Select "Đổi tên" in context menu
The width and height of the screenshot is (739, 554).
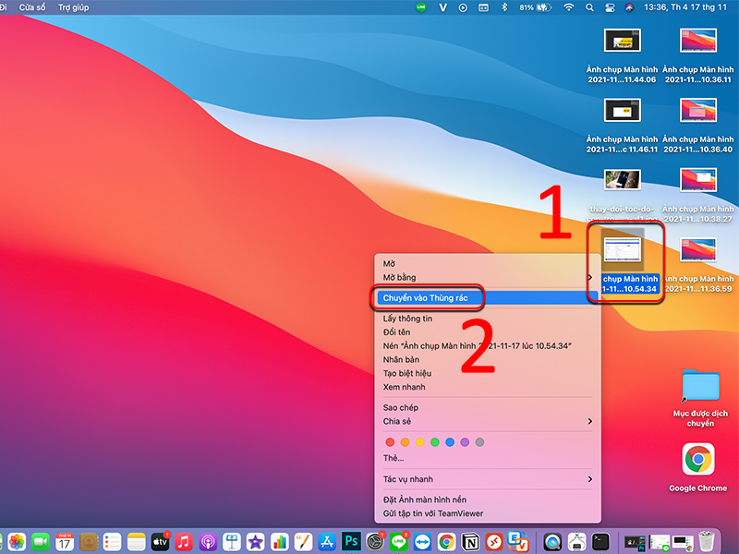point(396,332)
